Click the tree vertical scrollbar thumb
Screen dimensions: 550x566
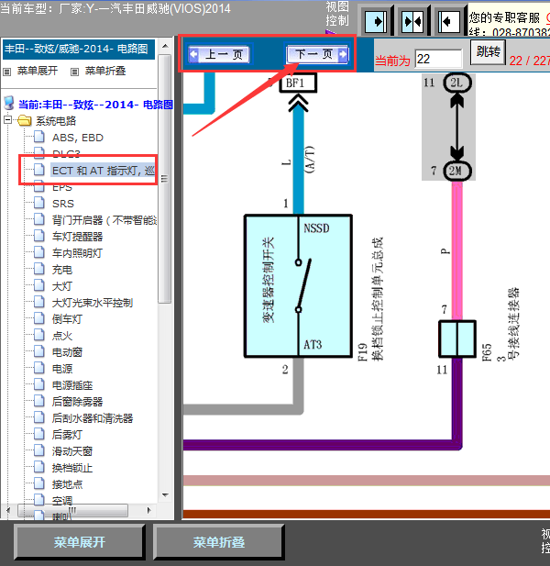click(165, 179)
